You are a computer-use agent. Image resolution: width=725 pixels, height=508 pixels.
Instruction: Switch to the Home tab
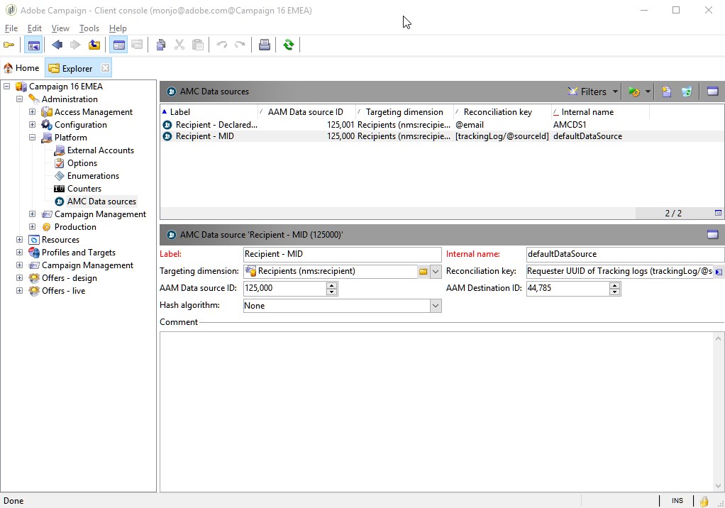coord(22,68)
